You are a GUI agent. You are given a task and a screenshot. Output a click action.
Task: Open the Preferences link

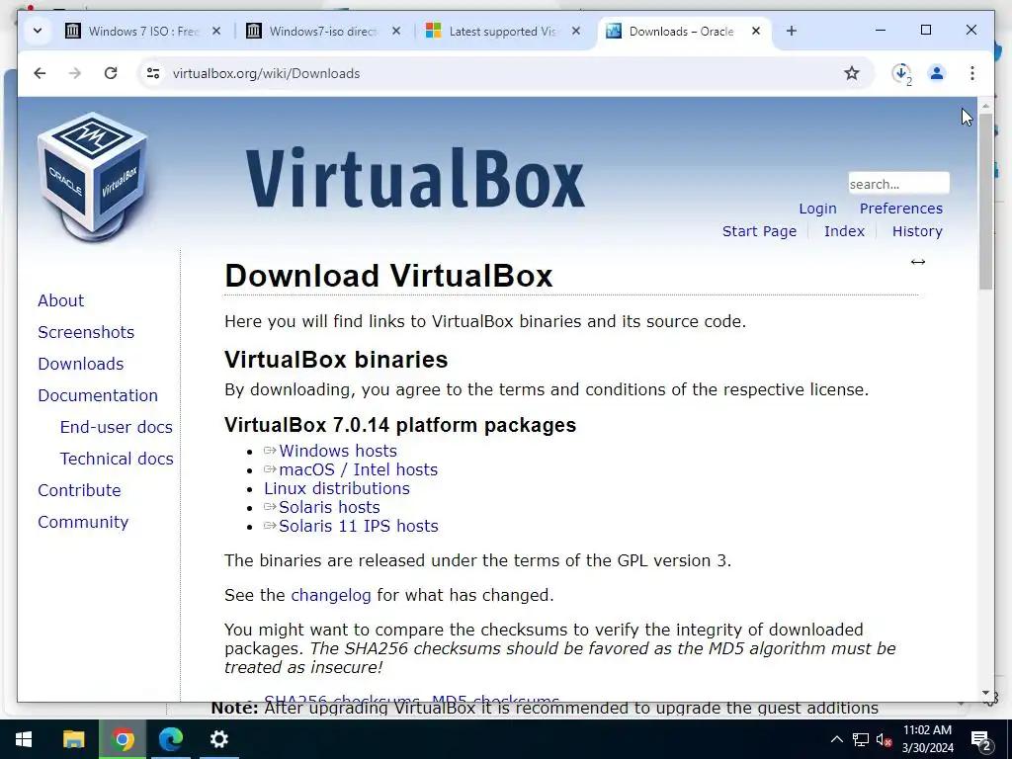pyautogui.click(x=901, y=209)
